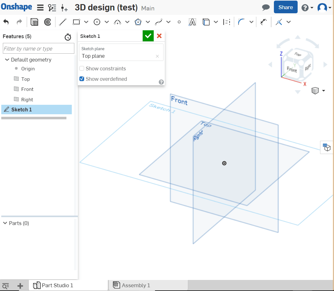Viewport: 334px width, 291px height.
Task: Open the view display options cube dropdown
Action: pos(319,91)
